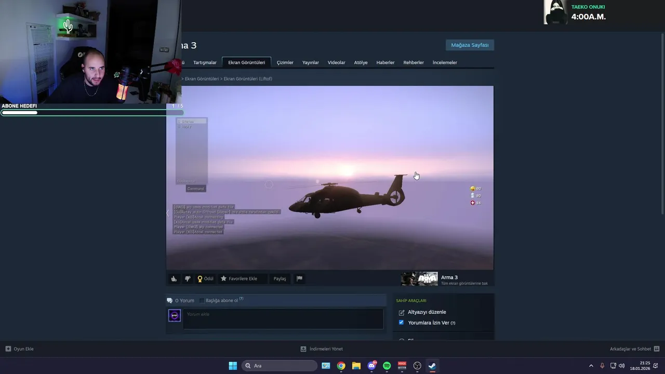Open the Çizimler tab

[x=285, y=62]
